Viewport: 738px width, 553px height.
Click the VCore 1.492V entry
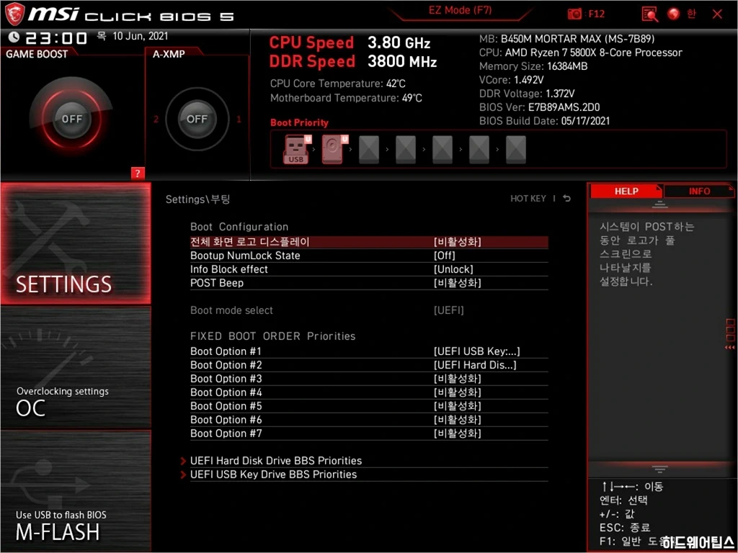tap(511, 80)
